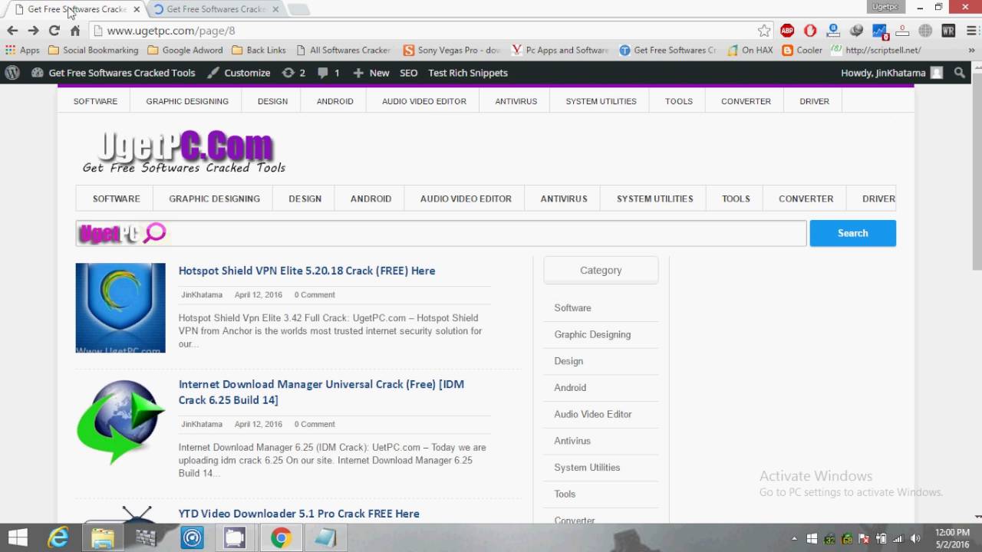Screen dimensions: 982x552
Task: Select Software in the Category sidebar
Action: coord(572,307)
